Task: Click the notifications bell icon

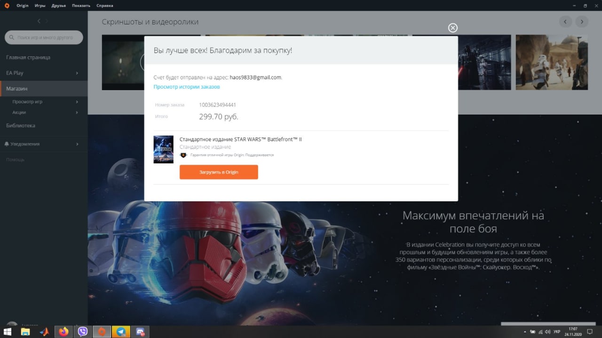Action: [x=7, y=144]
